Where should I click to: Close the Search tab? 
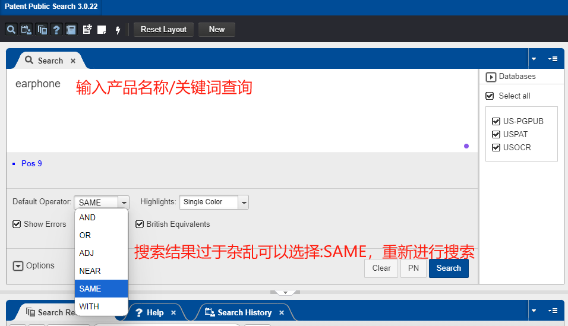(73, 61)
